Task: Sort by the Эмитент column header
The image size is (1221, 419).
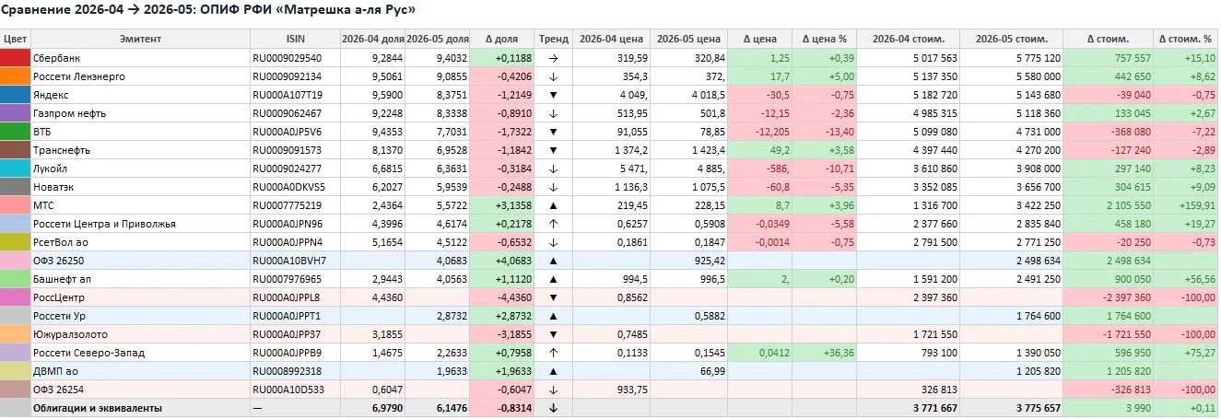Action: click(x=140, y=39)
